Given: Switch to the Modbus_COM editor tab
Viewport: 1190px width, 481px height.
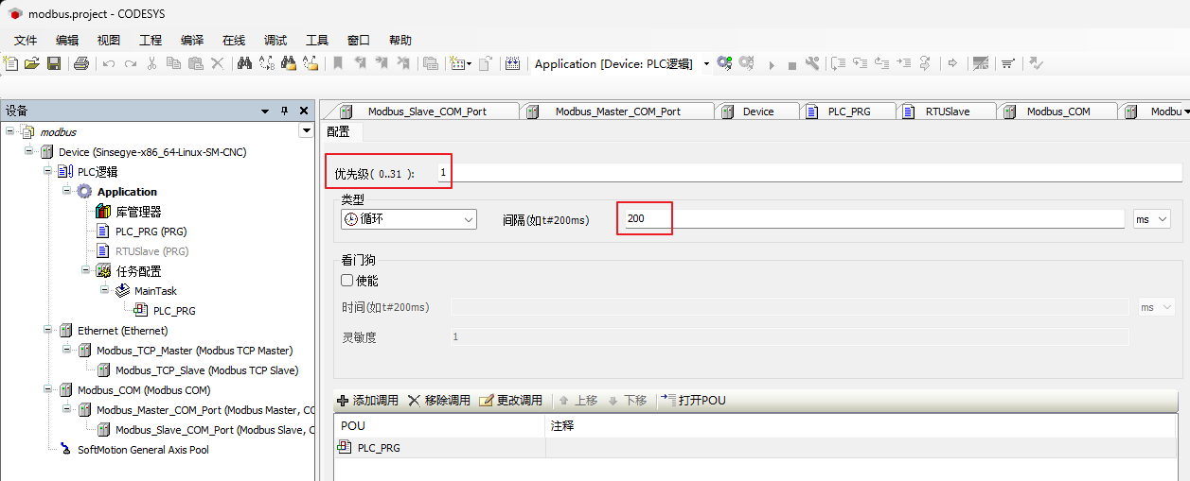Looking at the screenshot, I should 1056,112.
